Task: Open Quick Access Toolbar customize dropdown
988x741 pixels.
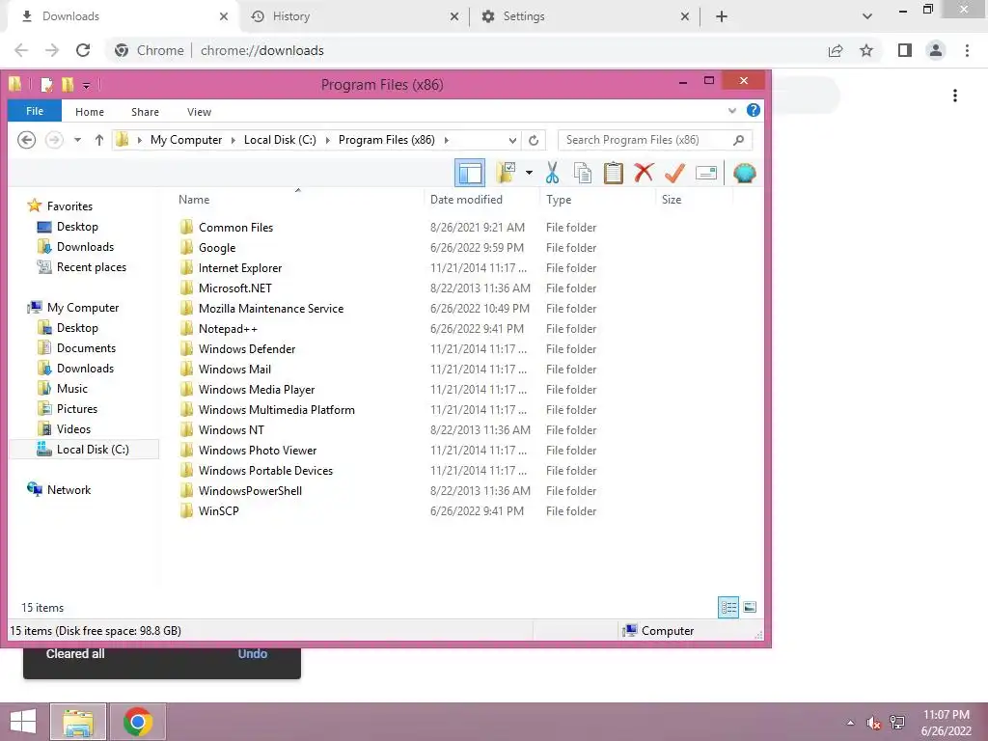Action: (x=86, y=85)
